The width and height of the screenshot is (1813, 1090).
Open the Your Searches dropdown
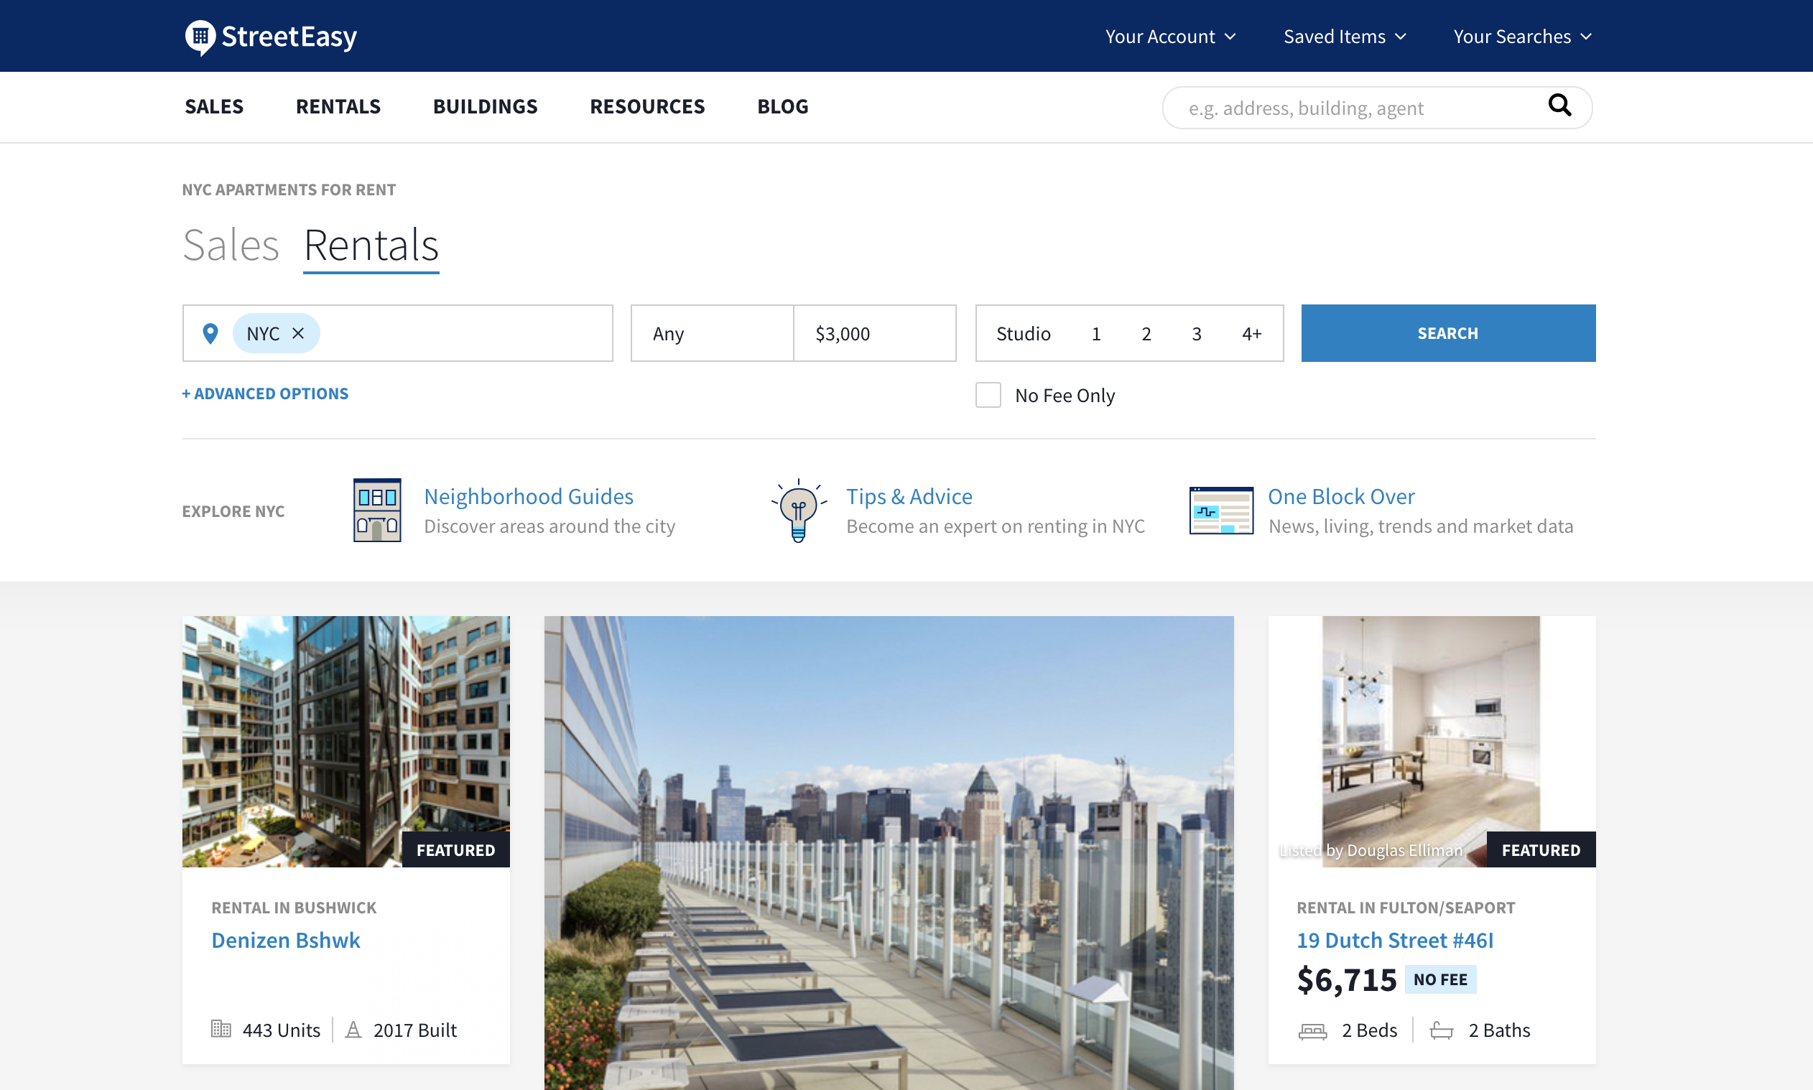(1522, 36)
